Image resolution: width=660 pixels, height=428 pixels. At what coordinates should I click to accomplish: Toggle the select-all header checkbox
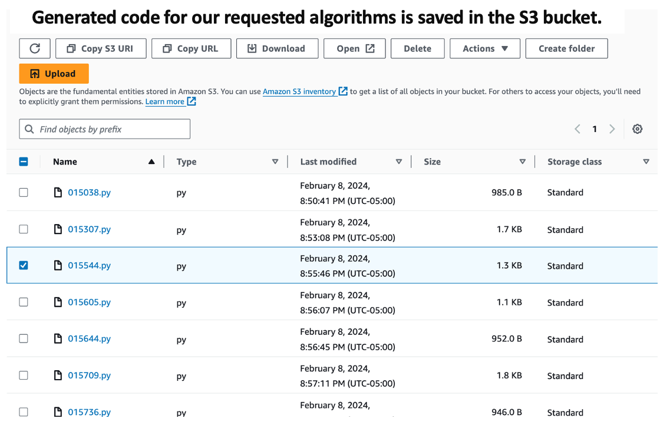coord(24,162)
